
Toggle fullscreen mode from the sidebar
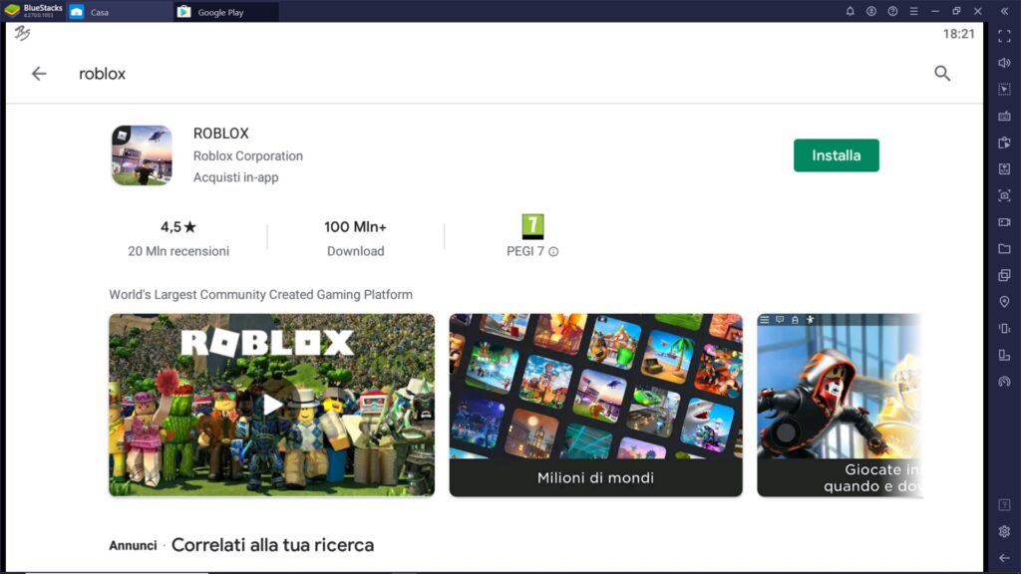[x=1005, y=38]
